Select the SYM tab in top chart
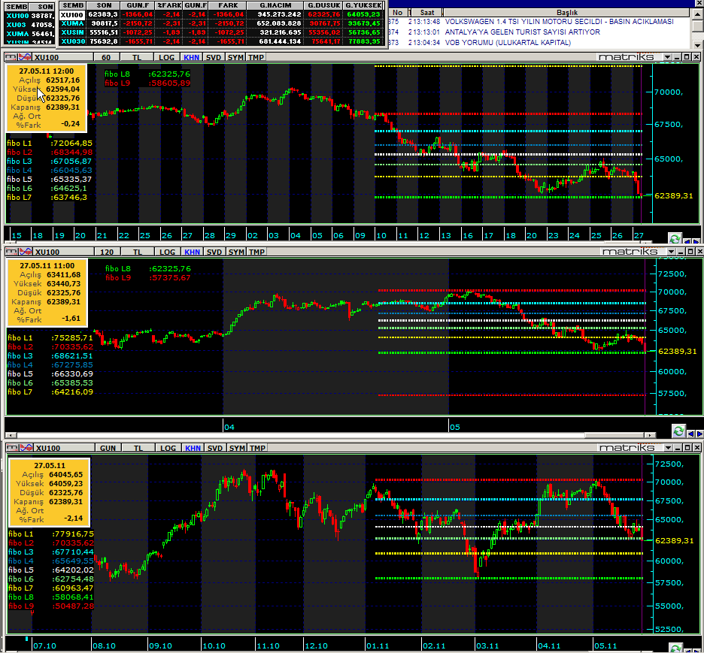This screenshot has height=653, width=704. click(x=235, y=57)
